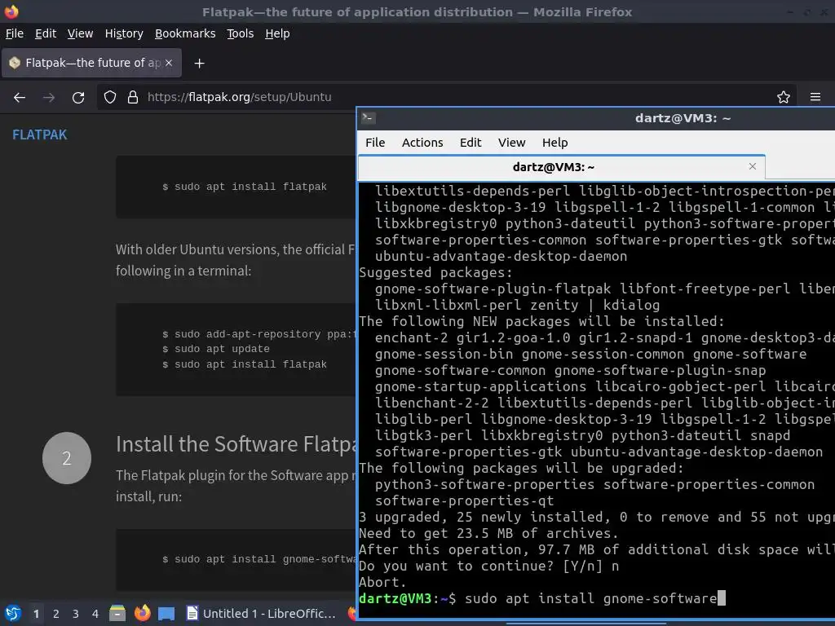
Task: Open Firefox's Tools menu
Action: coord(241,33)
